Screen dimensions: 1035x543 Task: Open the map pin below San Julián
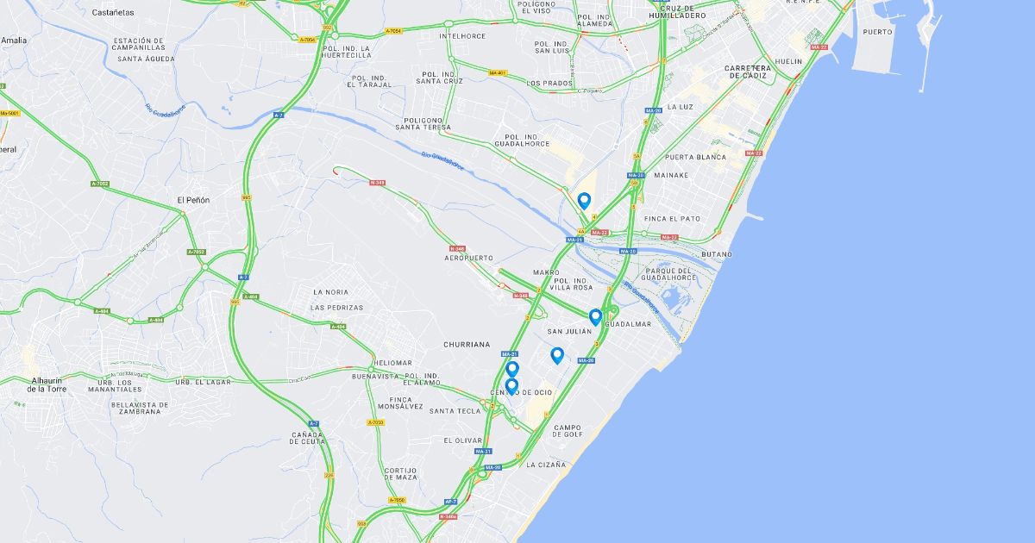(557, 355)
